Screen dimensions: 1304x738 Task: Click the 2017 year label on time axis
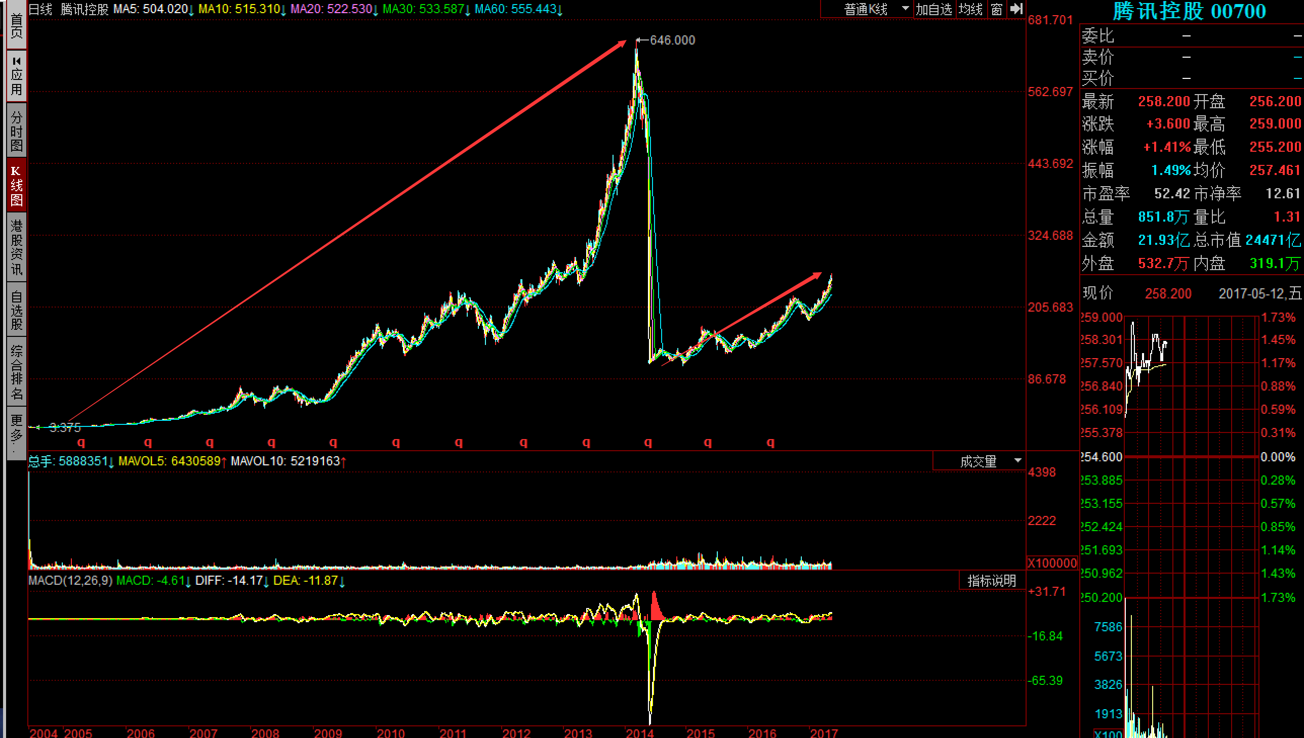point(824,733)
